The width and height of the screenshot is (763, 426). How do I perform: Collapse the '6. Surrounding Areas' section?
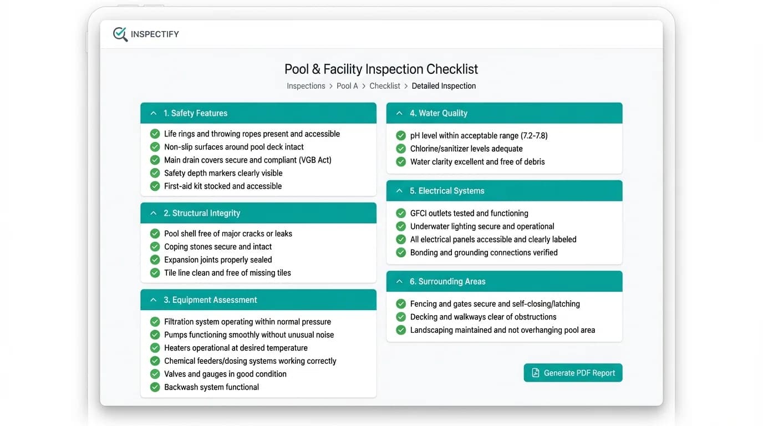(400, 281)
